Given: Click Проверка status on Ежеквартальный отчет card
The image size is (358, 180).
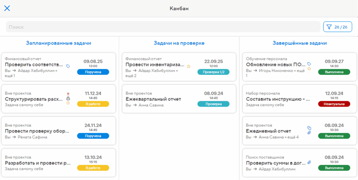Looking at the screenshot, I should point(214,104).
